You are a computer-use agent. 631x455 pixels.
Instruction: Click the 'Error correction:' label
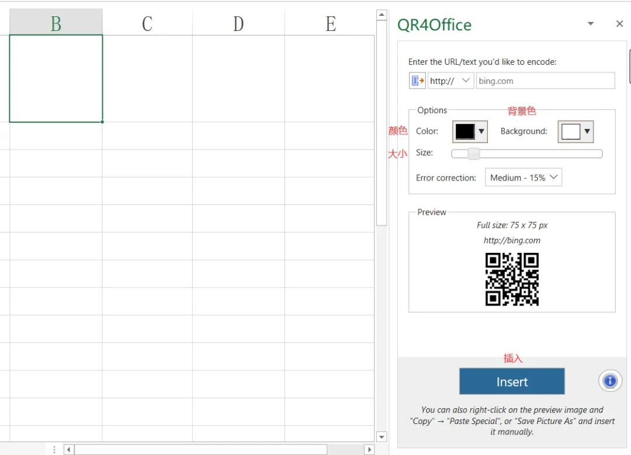[446, 178]
